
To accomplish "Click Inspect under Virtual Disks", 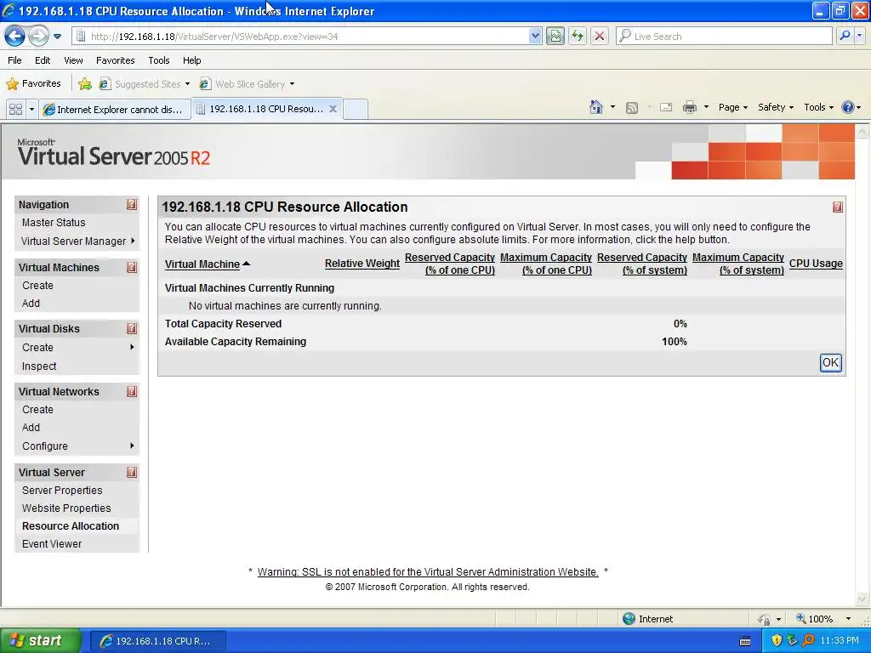I will [39, 366].
